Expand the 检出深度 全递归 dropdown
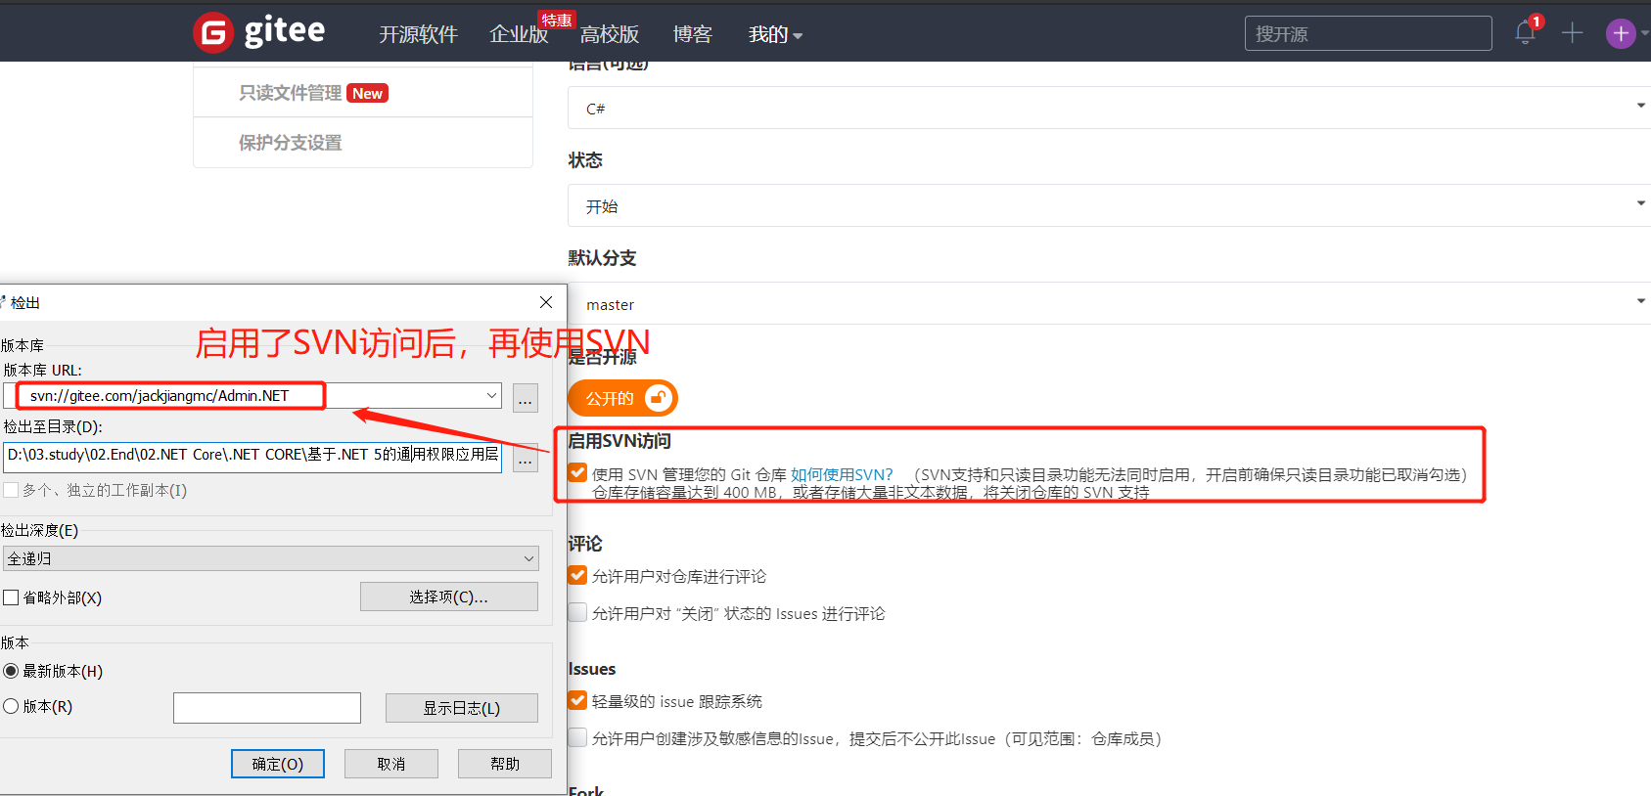This screenshot has height=796, width=1651. (271, 558)
